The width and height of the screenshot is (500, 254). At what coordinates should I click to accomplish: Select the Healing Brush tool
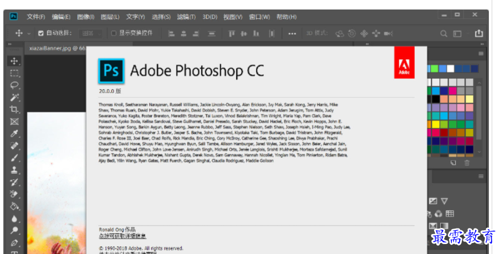point(14,146)
